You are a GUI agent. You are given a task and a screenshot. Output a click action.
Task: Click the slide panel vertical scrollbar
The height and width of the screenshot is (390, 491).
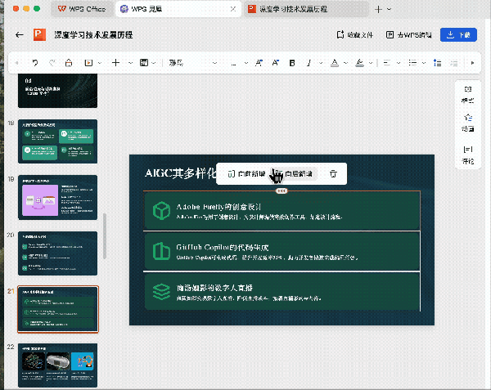(x=105, y=236)
